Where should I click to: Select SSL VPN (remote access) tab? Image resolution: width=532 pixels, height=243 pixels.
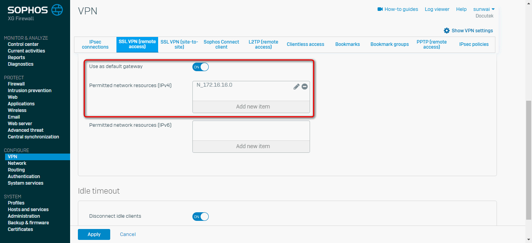tap(137, 44)
